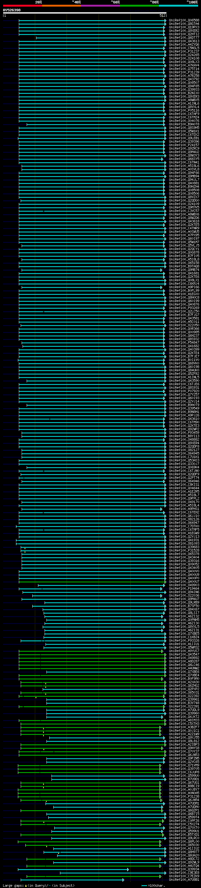Open hit UniRef100_P93269

point(184,308)
